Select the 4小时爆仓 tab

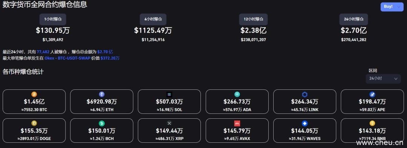153,19
